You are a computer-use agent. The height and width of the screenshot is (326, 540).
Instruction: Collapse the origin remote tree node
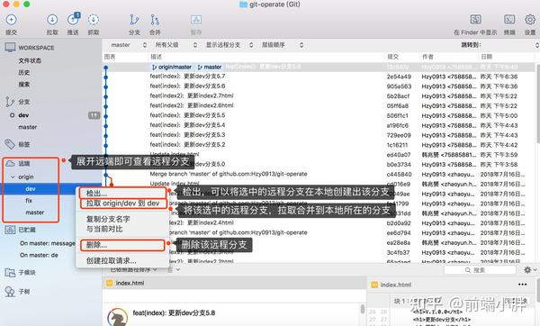click(x=13, y=177)
